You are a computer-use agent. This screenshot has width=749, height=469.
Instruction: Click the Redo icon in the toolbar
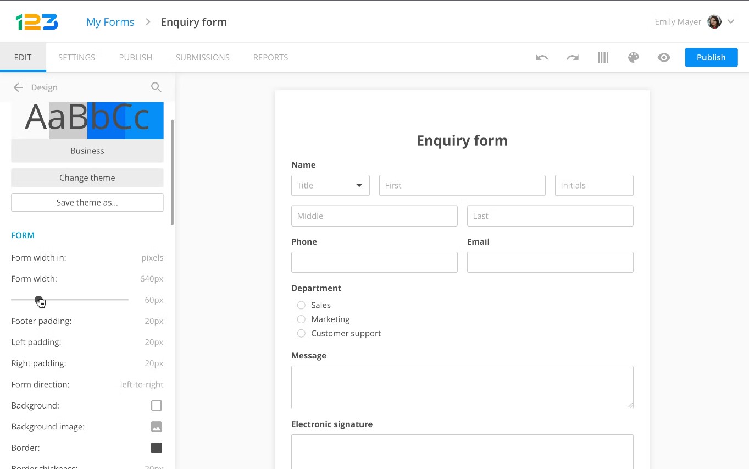(x=572, y=57)
